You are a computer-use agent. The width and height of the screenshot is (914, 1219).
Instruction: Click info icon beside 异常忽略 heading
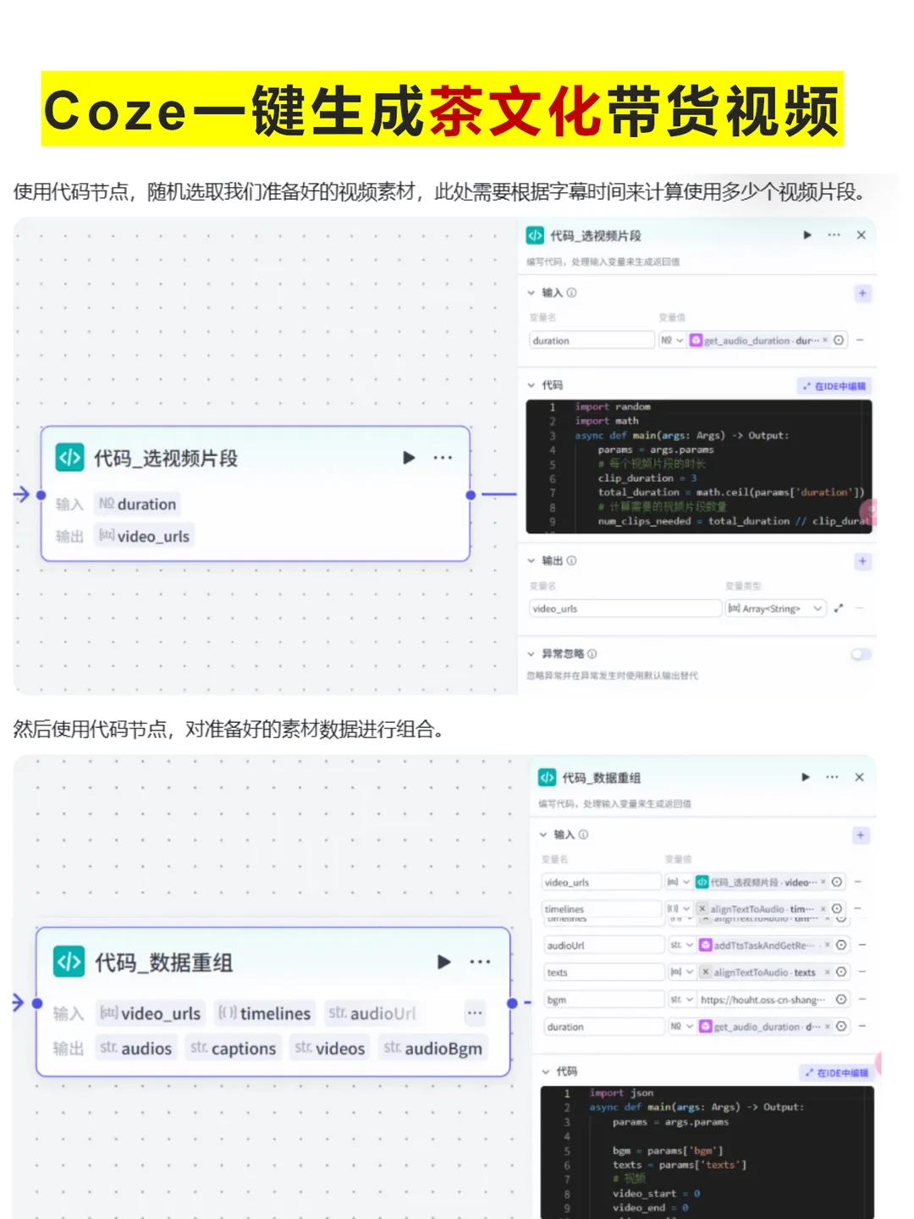(x=592, y=654)
